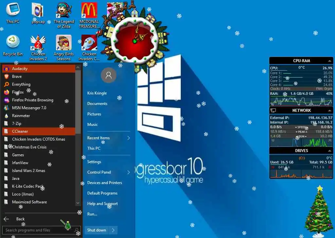The image size is (335, 238).
Task: Open the popcap desktop folder icon
Action: click(38, 13)
